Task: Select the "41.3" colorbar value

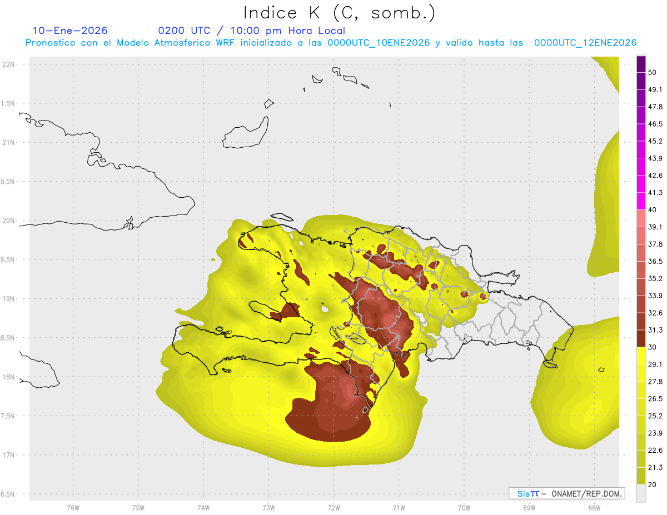Action: click(x=655, y=193)
